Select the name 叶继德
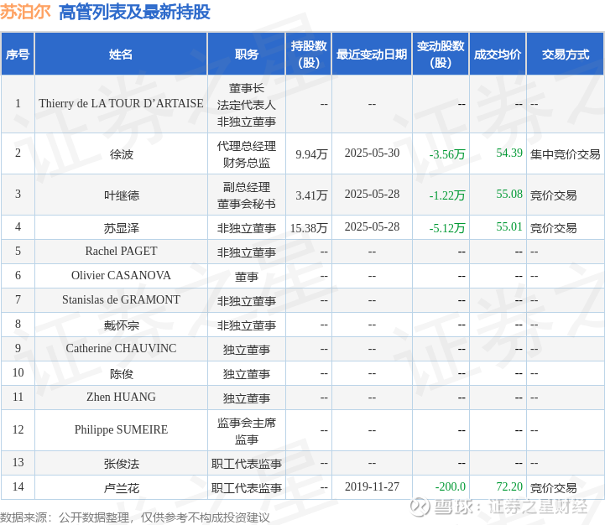The height and width of the screenshot is (525, 605). tap(121, 195)
